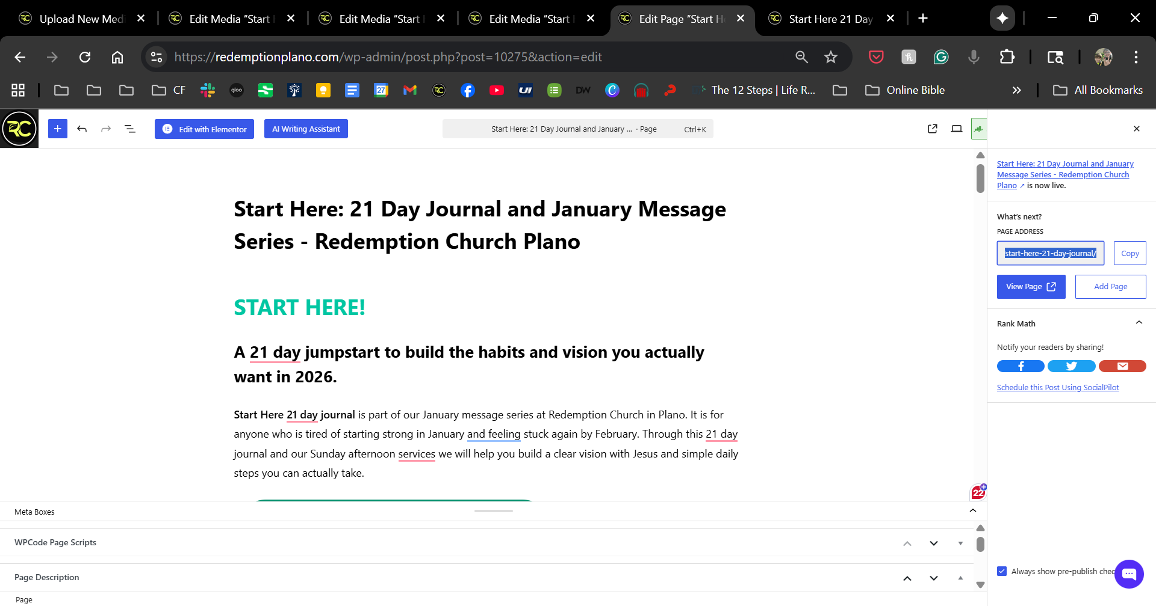Click the Edit with Elementor button
1156x606 pixels.
[204, 129]
